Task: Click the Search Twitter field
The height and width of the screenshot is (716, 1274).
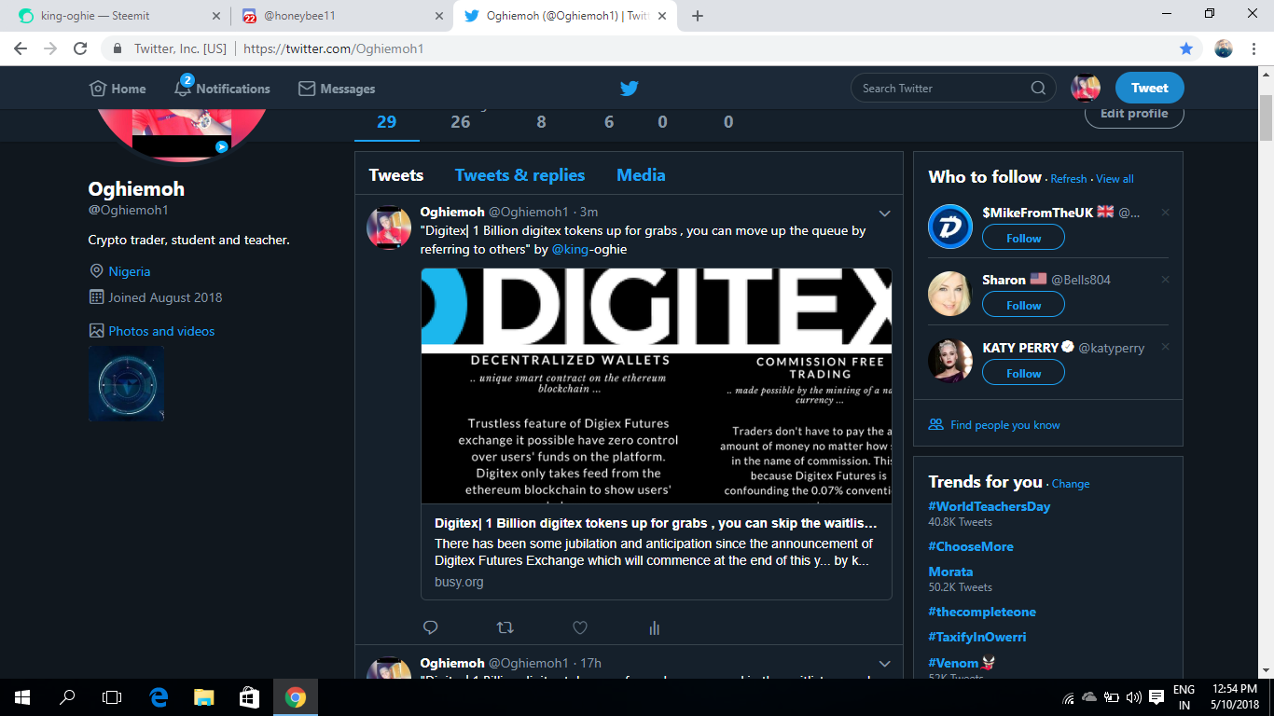Action: tap(944, 89)
